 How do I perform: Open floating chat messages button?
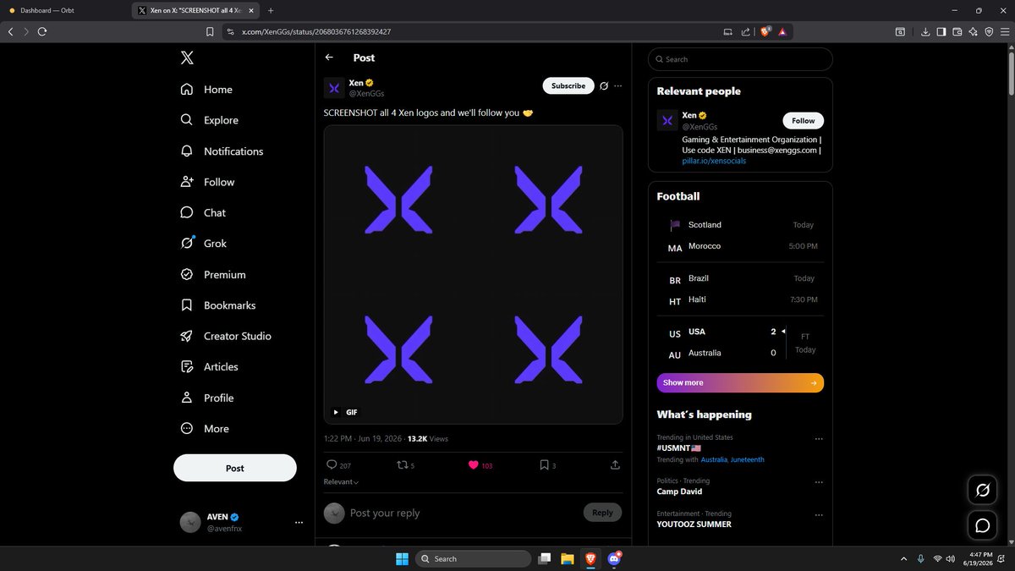[983, 525]
